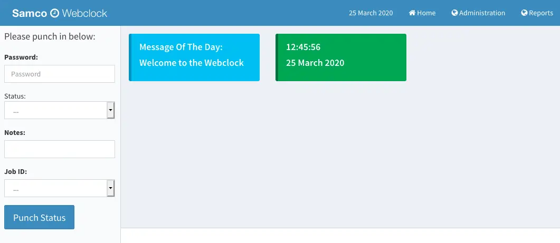Viewport: 560px width, 243px height.
Task: Go to the Home menu item
Action: [426, 13]
